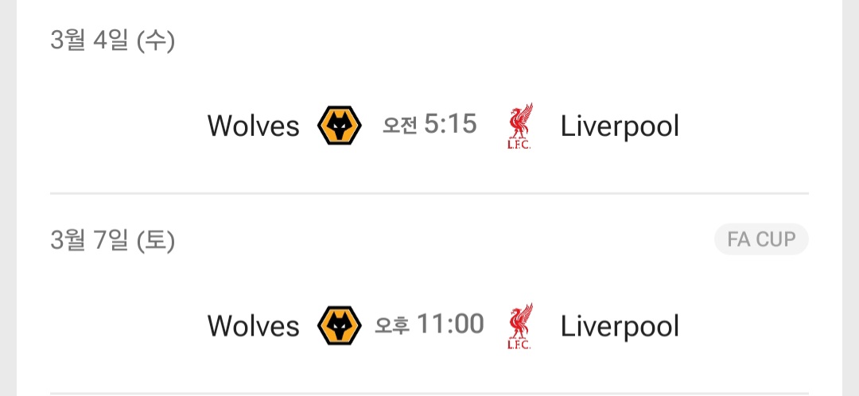859x396 pixels.
Task: Open Wolves team name in the 오전 5:15 match
Action: point(254,126)
